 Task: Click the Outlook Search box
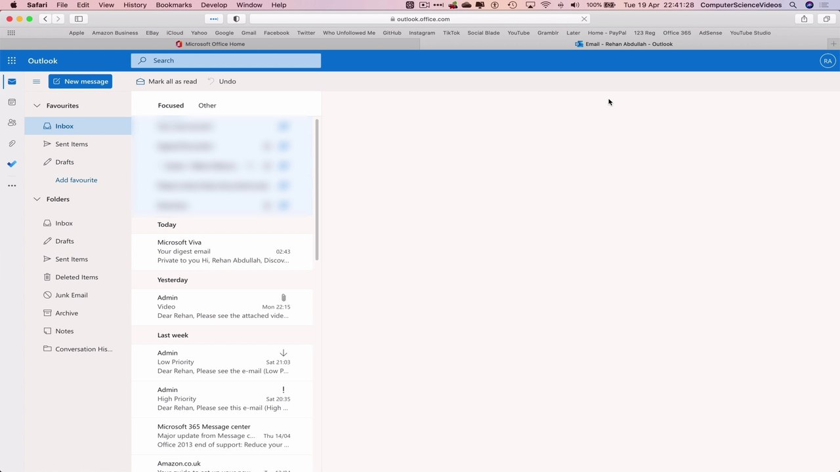tap(226, 60)
